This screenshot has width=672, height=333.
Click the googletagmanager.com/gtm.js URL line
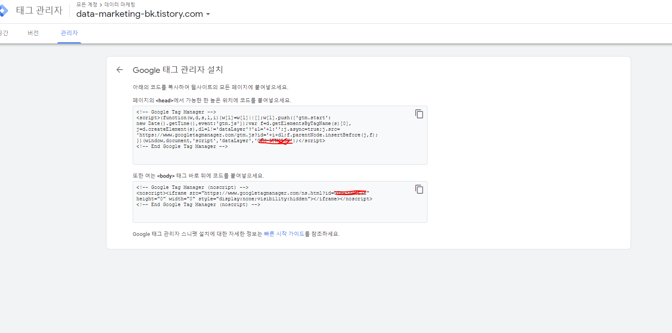coord(257,135)
